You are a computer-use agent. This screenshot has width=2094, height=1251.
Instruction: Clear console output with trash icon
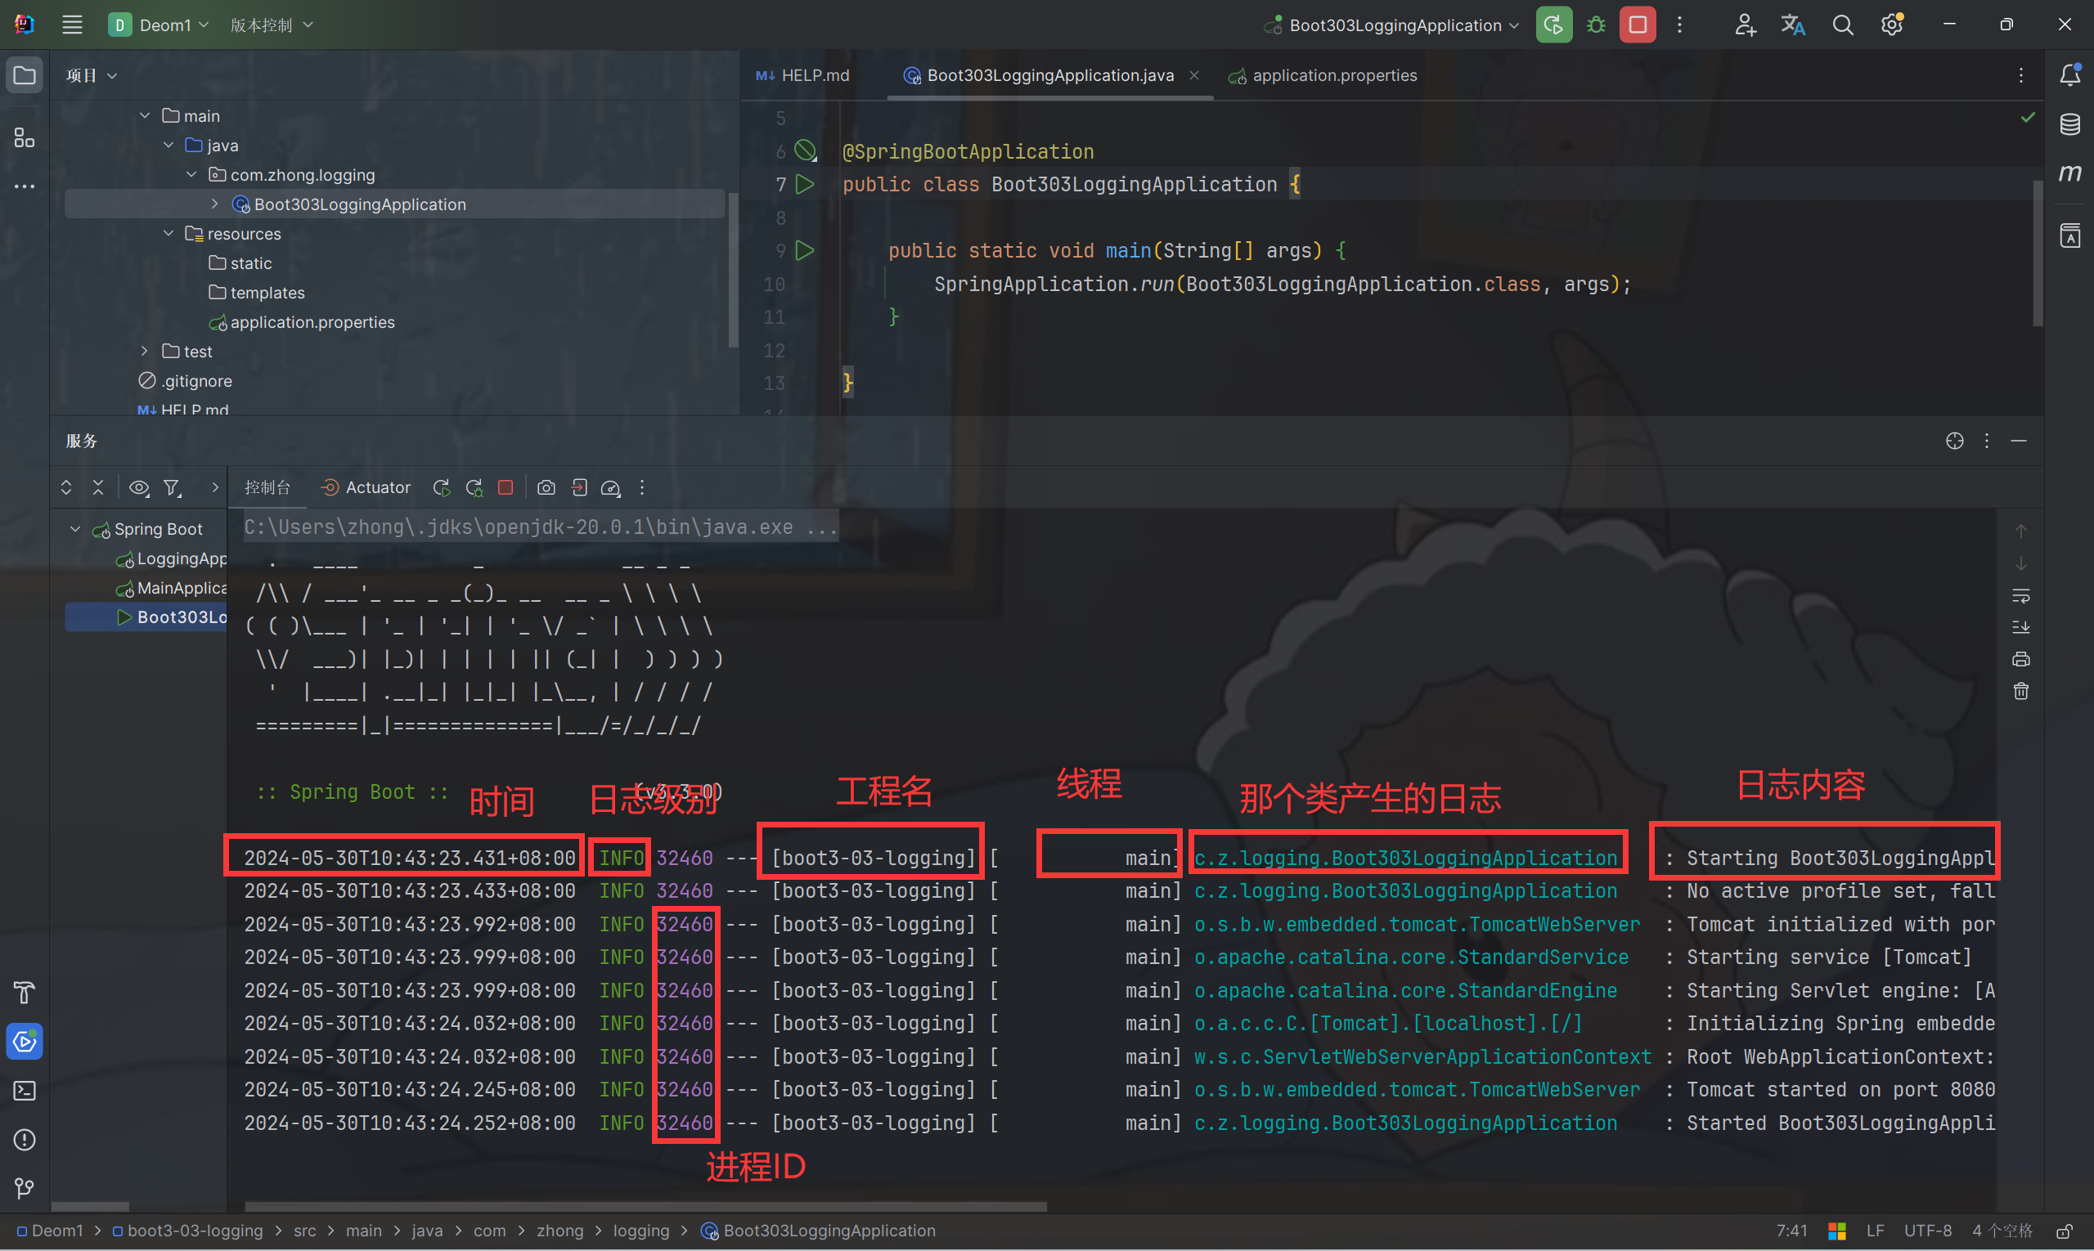(x=2020, y=691)
